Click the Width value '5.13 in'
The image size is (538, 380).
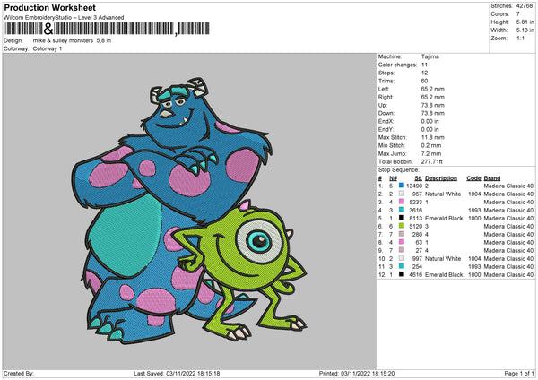pyautogui.click(x=525, y=30)
